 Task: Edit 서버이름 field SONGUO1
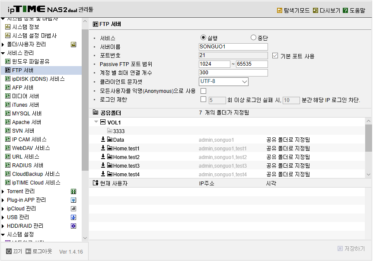(x=233, y=47)
